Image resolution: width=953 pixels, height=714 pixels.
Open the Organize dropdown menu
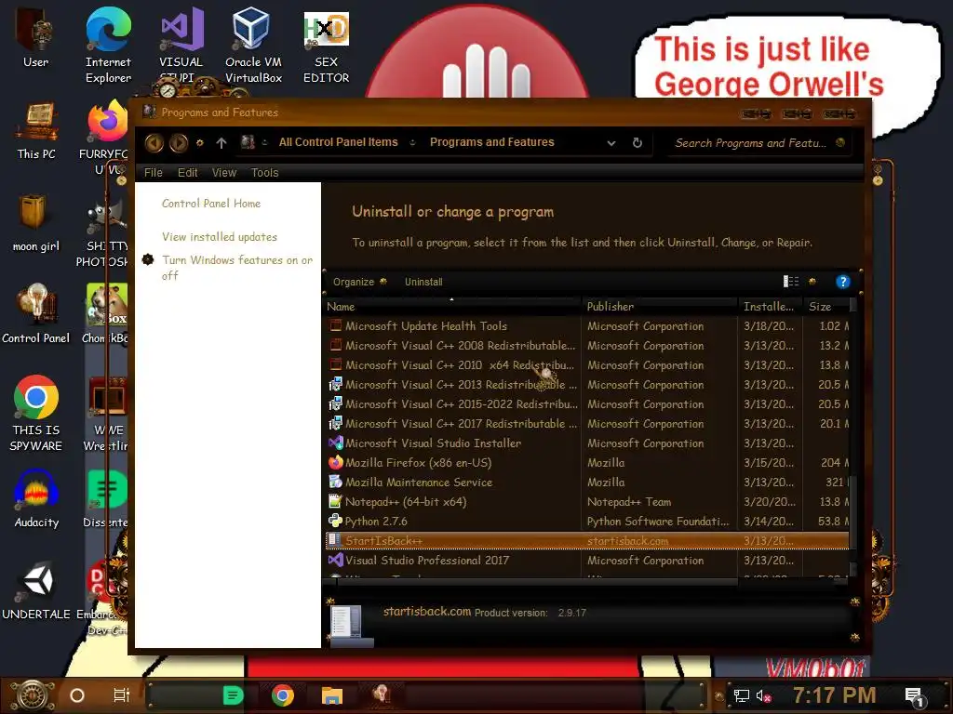[x=359, y=282]
